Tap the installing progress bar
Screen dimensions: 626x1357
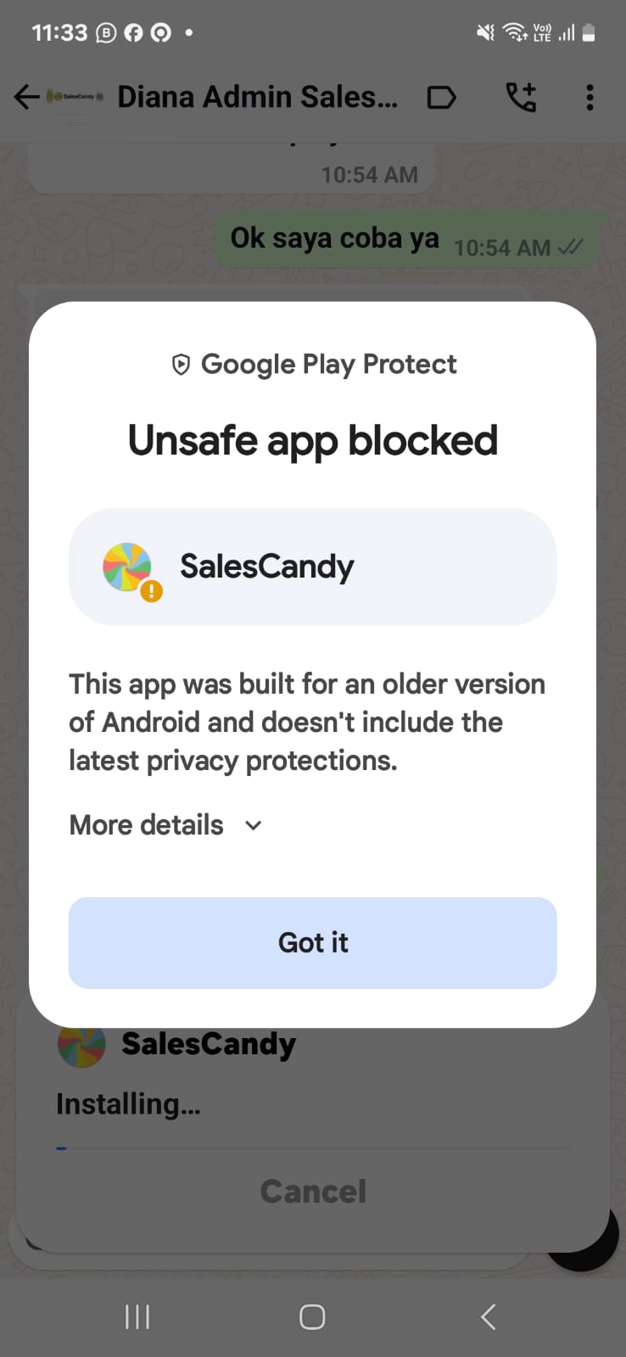pos(313,1148)
